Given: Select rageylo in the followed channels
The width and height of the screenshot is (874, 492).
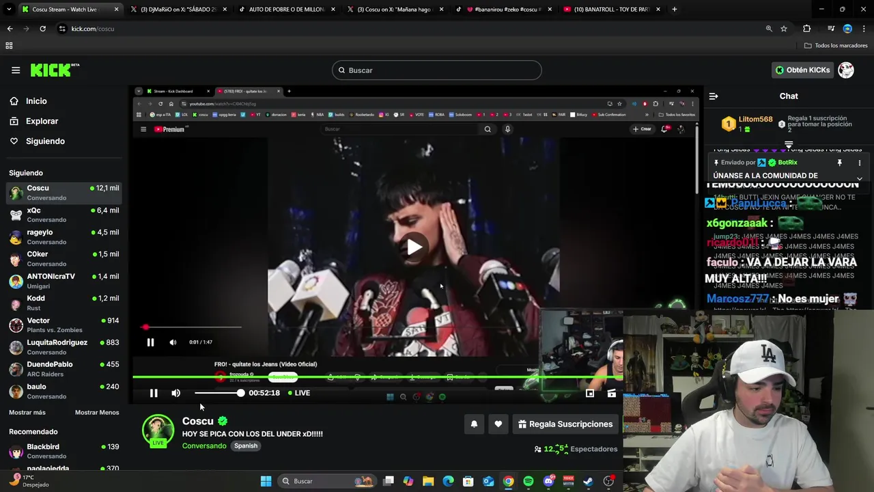Looking at the screenshot, I should click(64, 236).
